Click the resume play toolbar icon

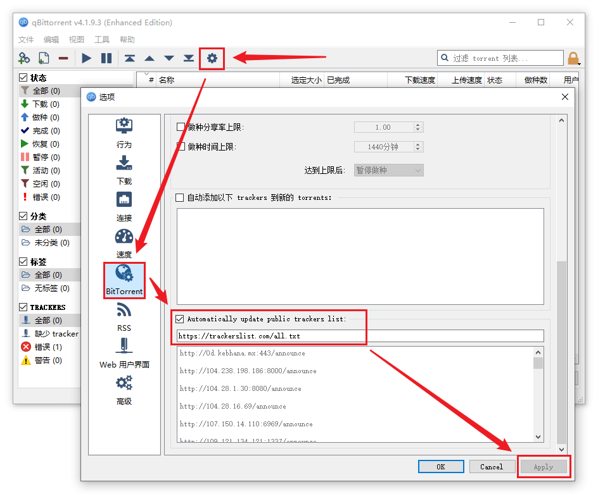[86, 59]
